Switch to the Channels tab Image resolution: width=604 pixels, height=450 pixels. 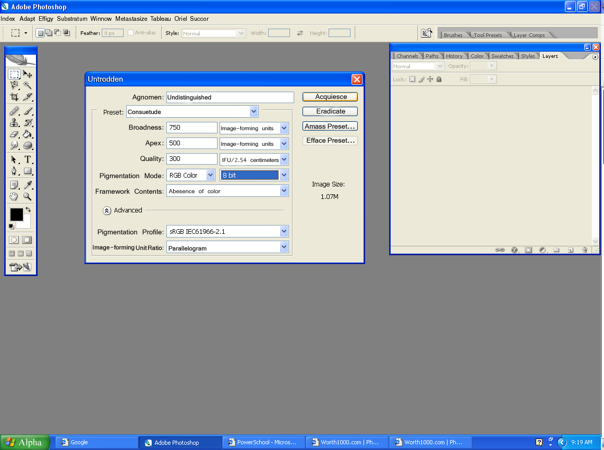tap(407, 56)
